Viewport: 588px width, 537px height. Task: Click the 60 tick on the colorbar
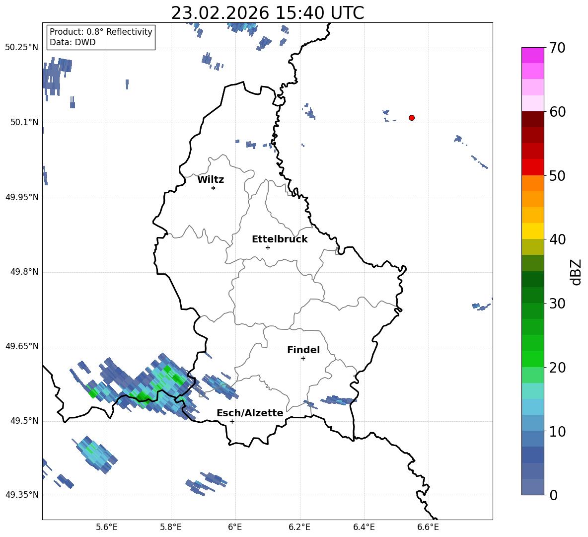(x=557, y=112)
